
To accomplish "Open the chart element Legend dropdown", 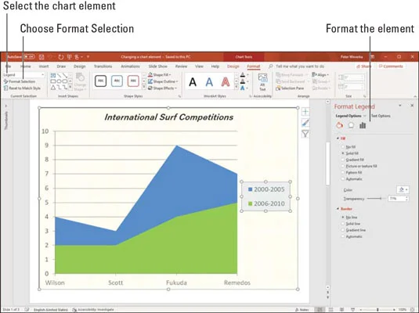I will pos(23,75).
